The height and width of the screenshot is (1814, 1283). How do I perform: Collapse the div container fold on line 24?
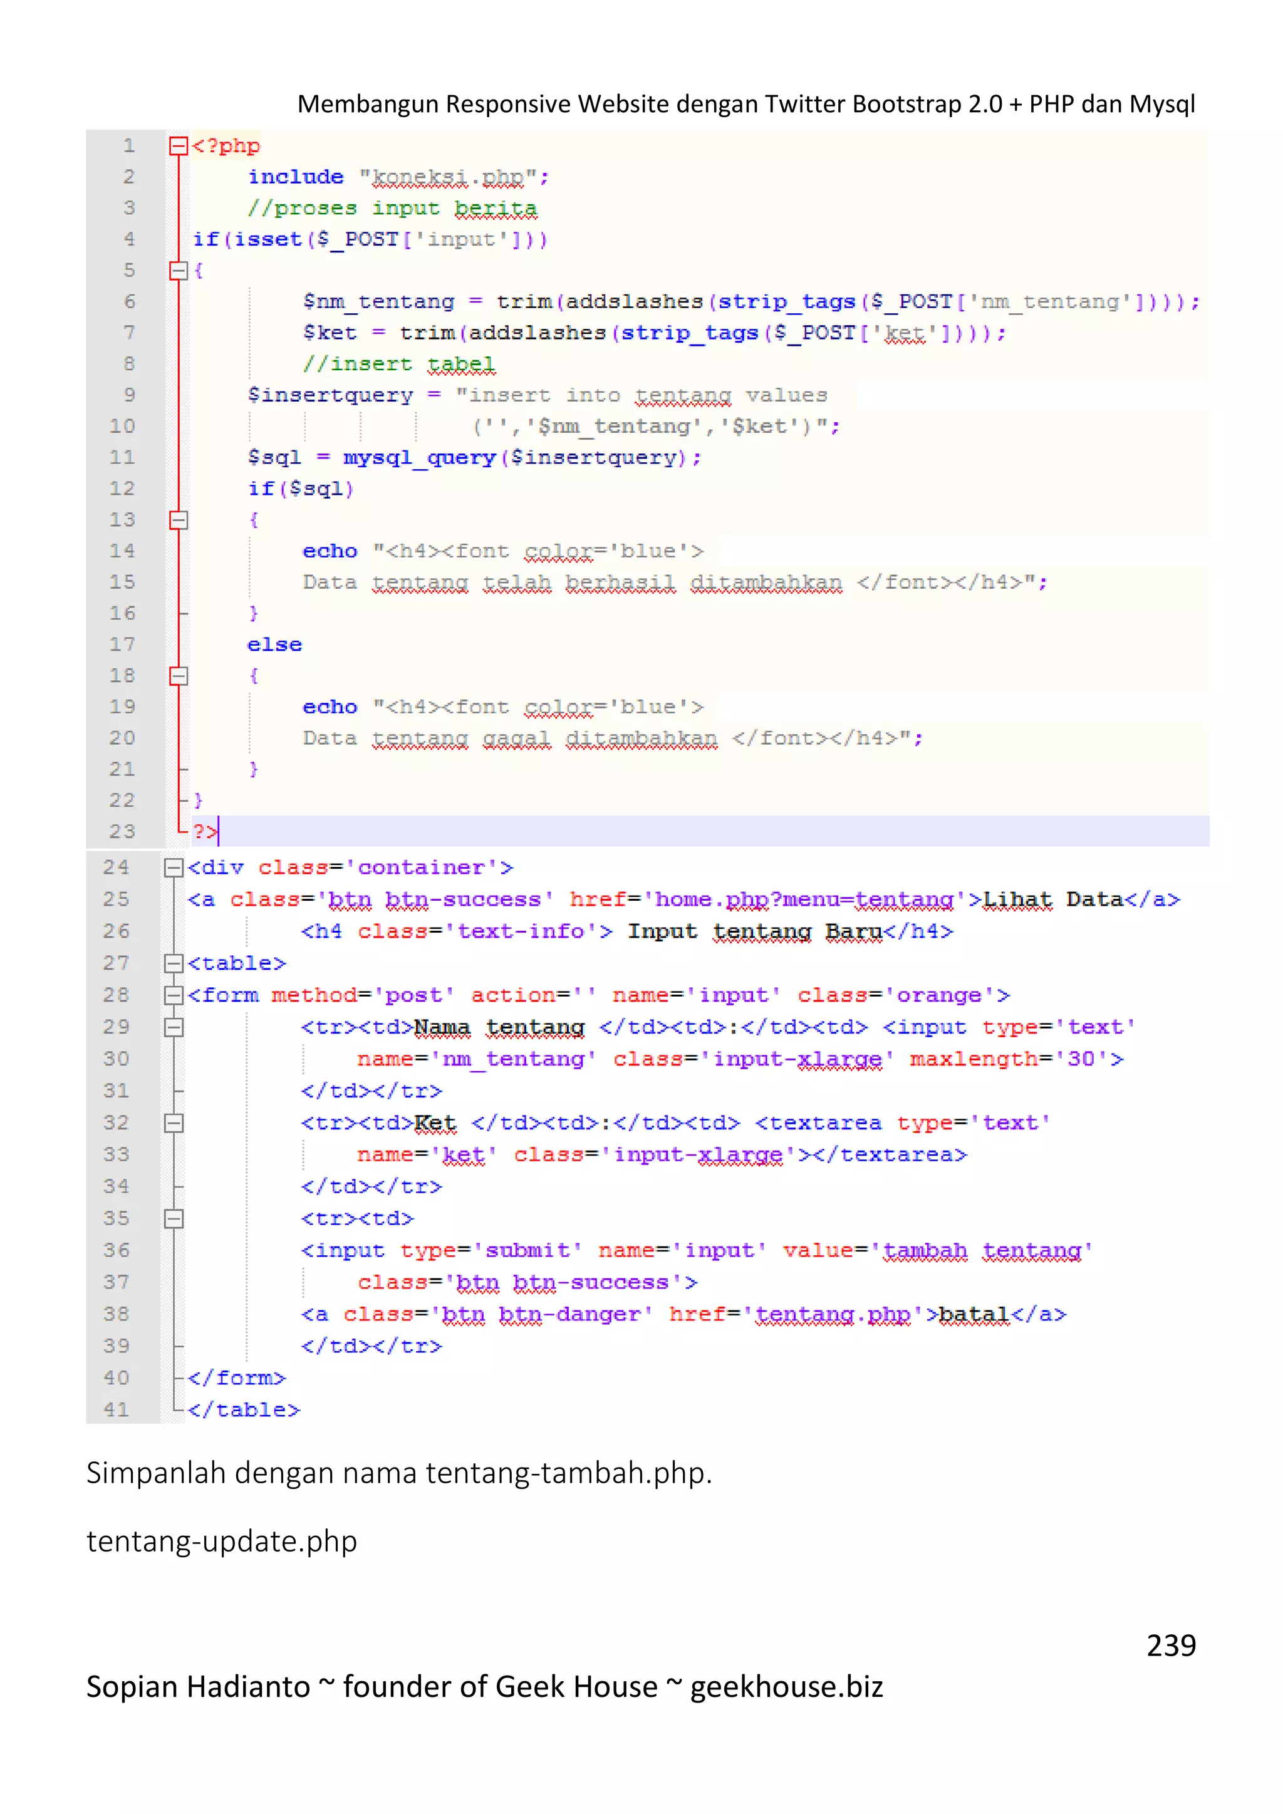[174, 868]
